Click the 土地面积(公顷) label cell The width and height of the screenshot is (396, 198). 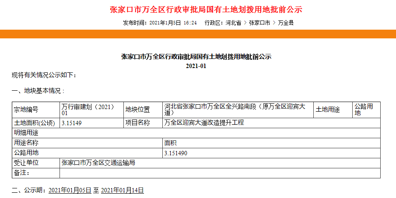coord(36,123)
